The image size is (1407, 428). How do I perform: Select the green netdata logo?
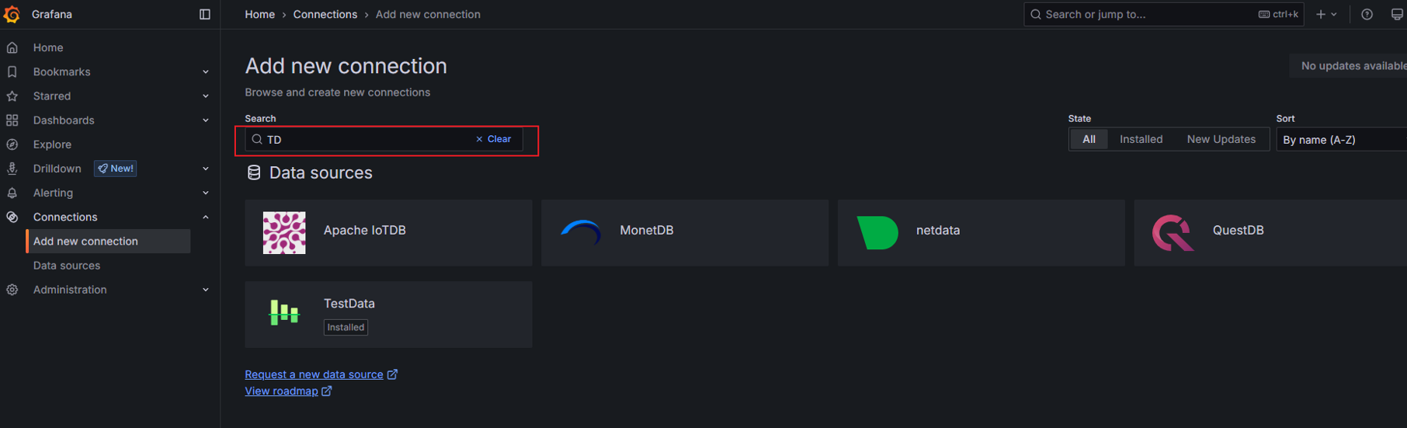877,232
